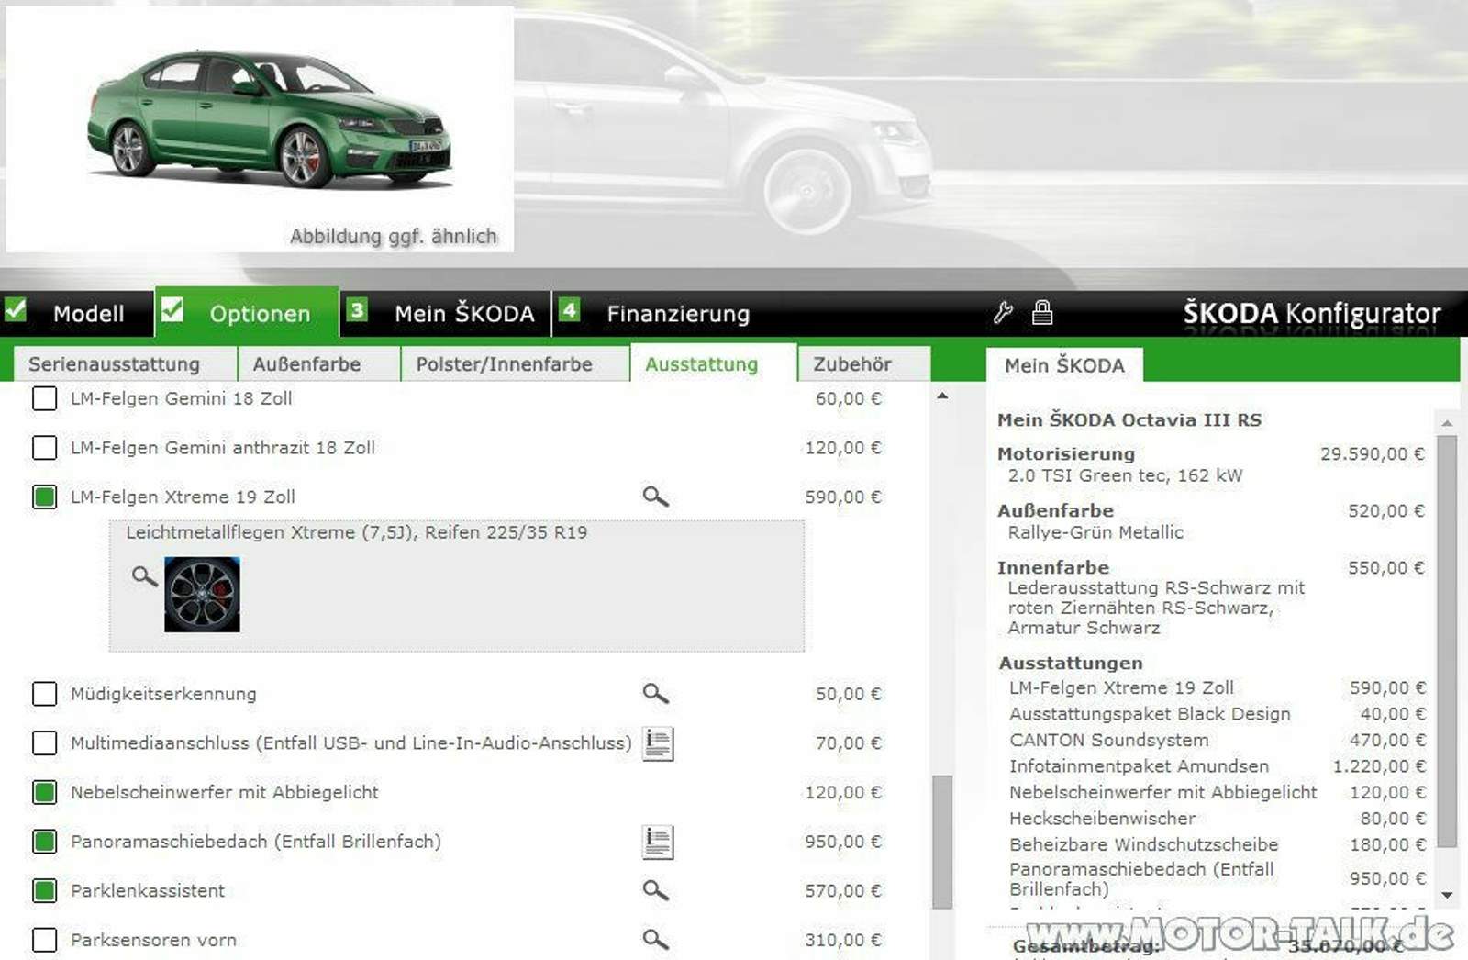Open details document for Multimediaanschluss
The width and height of the screenshot is (1468, 960).
point(658,743)
